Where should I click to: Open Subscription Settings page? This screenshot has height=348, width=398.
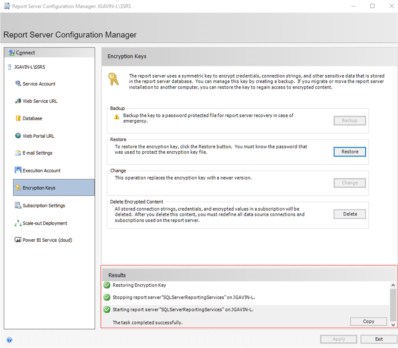coord(44,205)
